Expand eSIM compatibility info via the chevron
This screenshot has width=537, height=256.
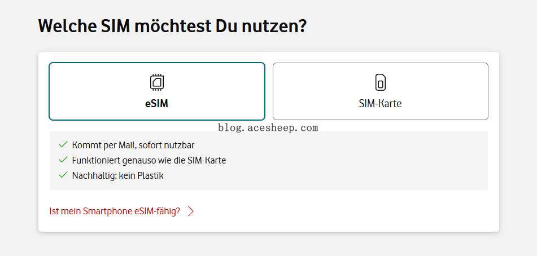coord(191,211)
